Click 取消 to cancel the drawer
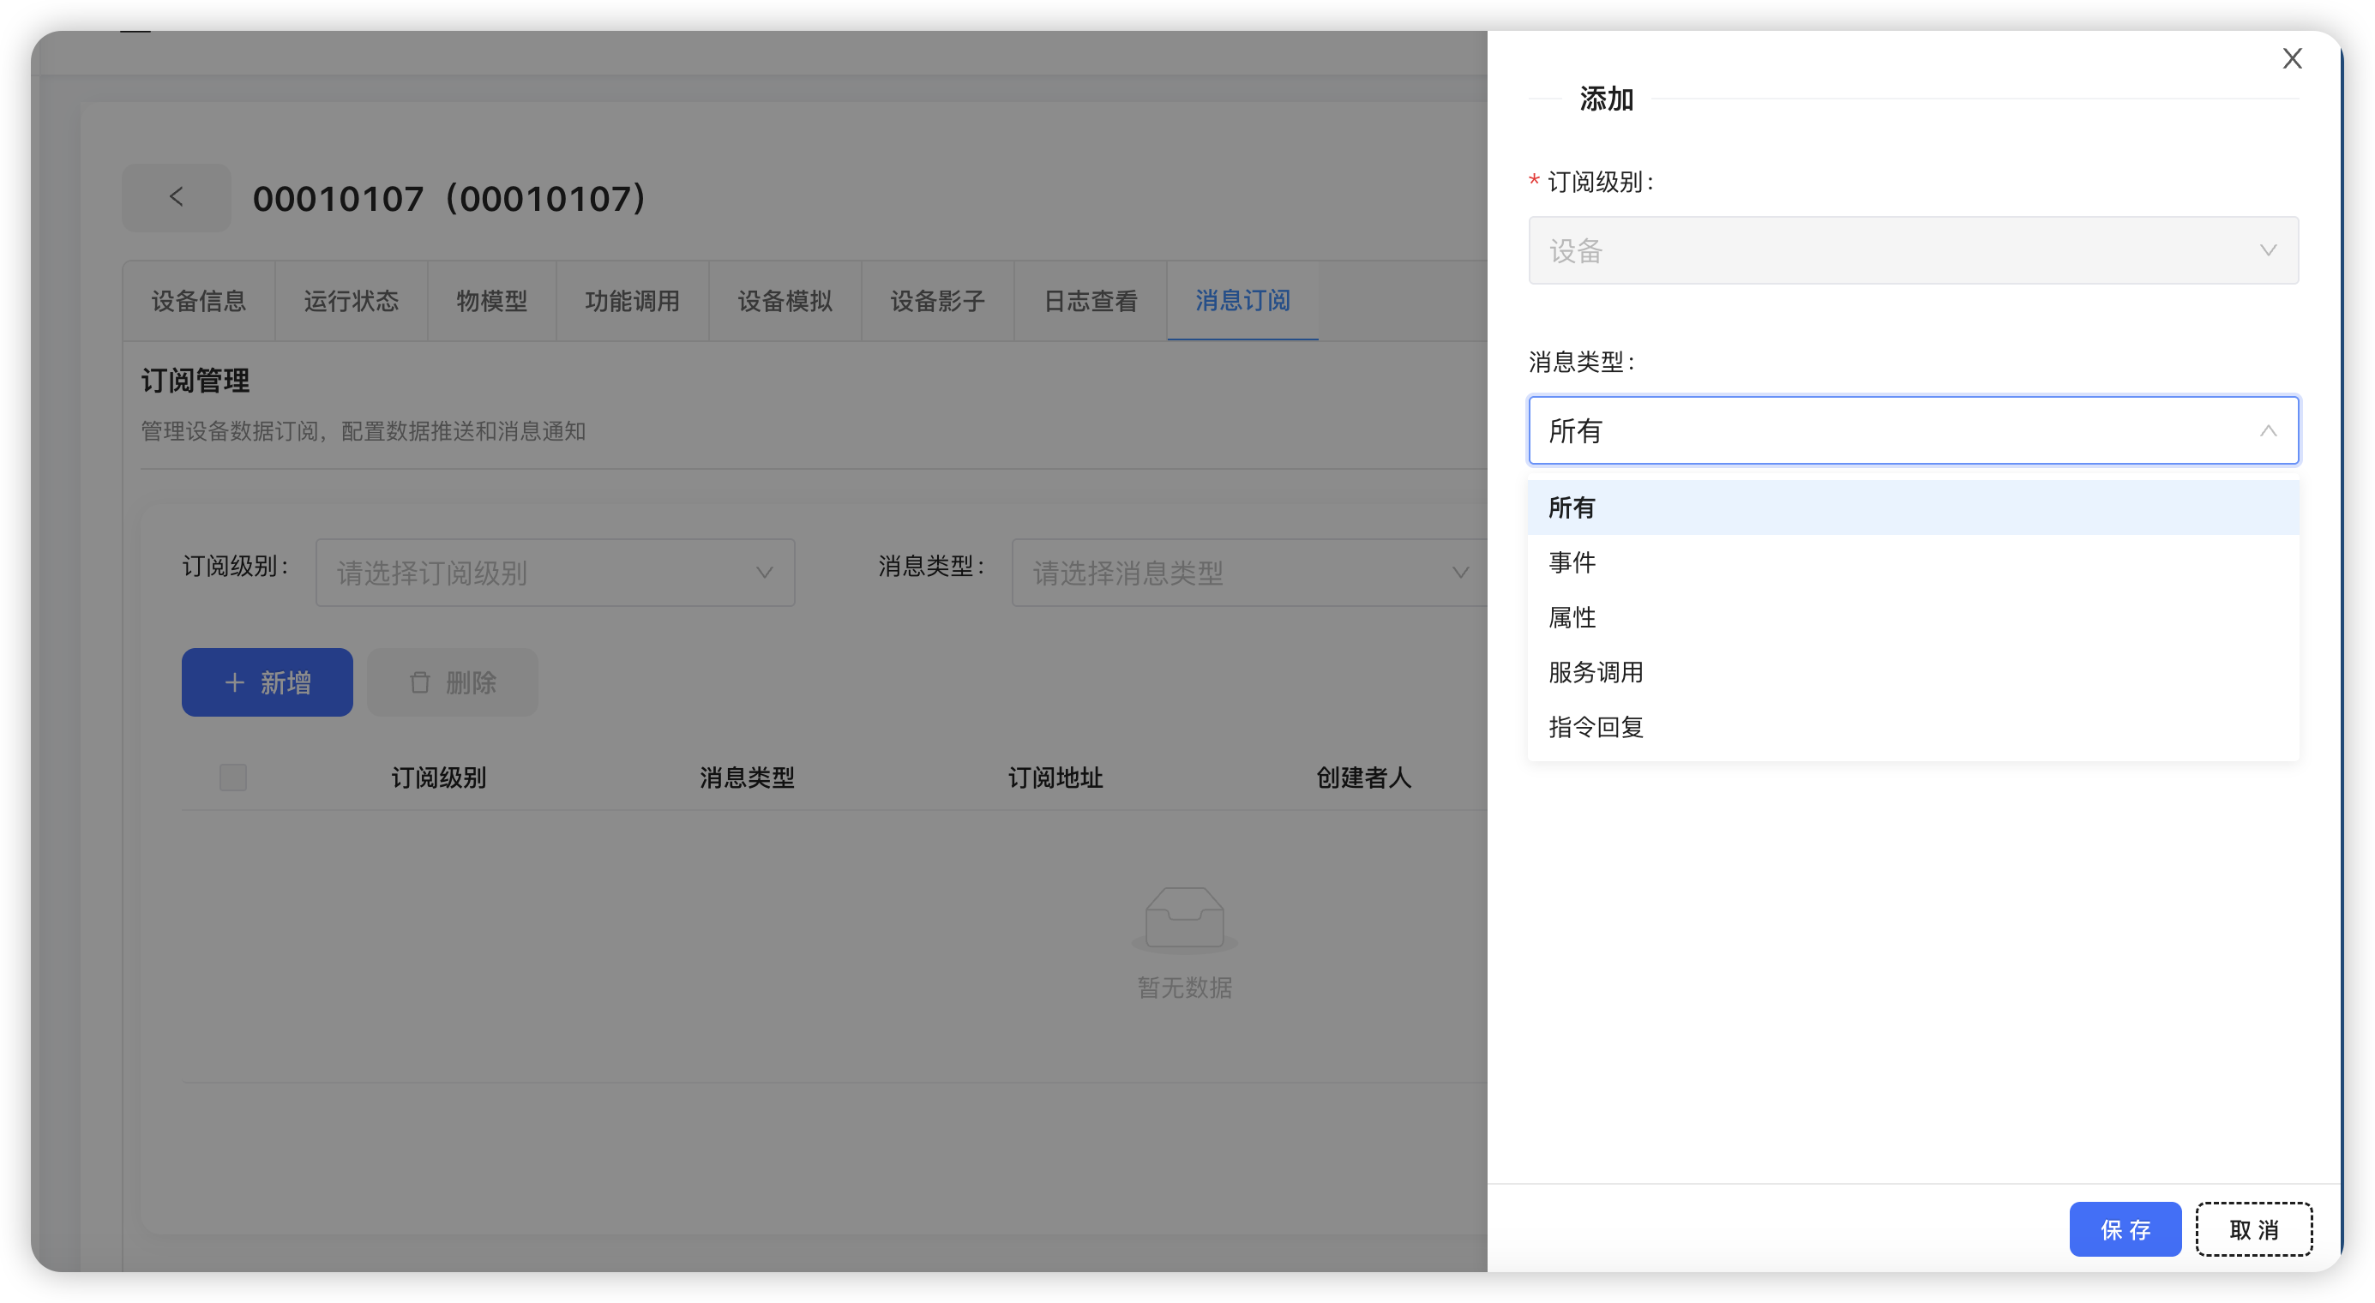Image resolution: width=2375 pixels, height=1303 pixels. [2254, 1228]
